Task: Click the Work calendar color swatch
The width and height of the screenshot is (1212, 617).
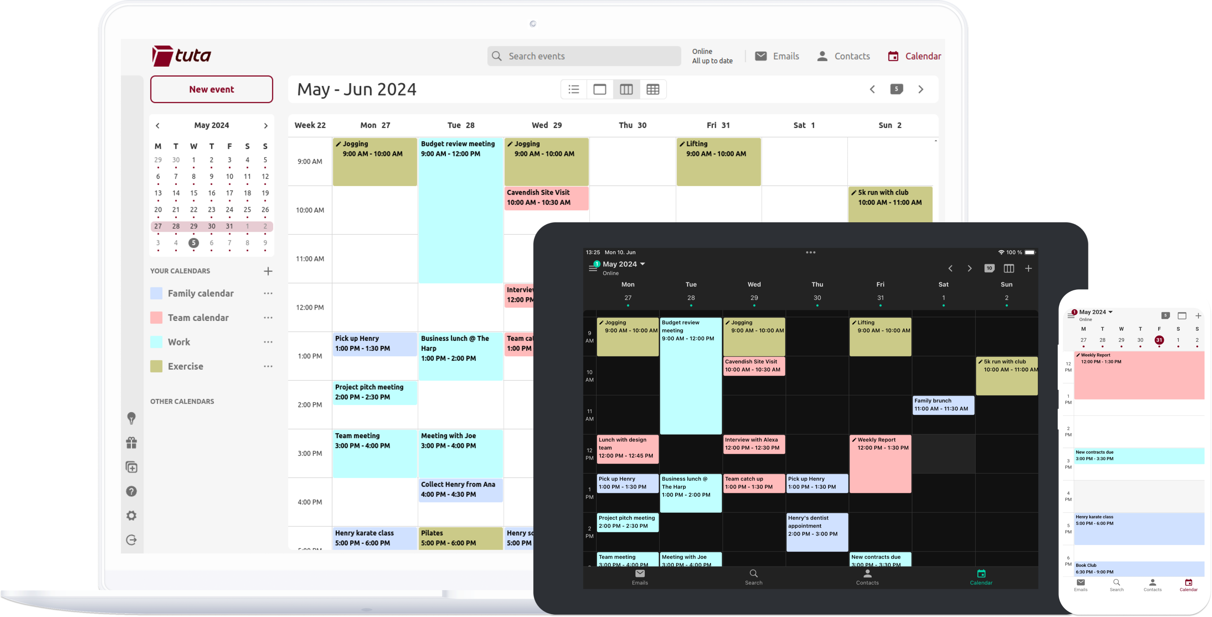Action: 156,341
